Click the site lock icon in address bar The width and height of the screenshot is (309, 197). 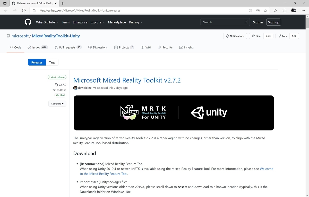(x=34, y=11)
